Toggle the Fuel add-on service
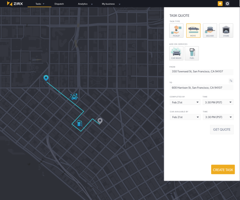This screenshot has width=240, height=200. [192, 53]
